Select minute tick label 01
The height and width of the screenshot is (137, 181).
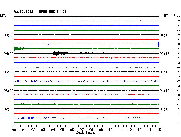pos(24,130)
